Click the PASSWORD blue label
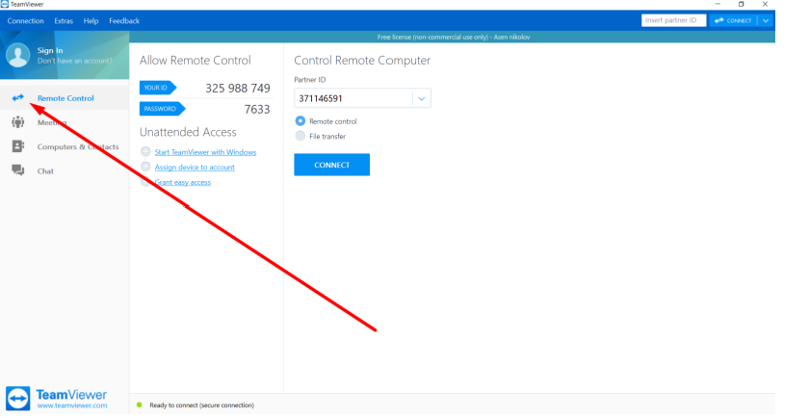This screenshot has height=417, width=810. point(162,109)
